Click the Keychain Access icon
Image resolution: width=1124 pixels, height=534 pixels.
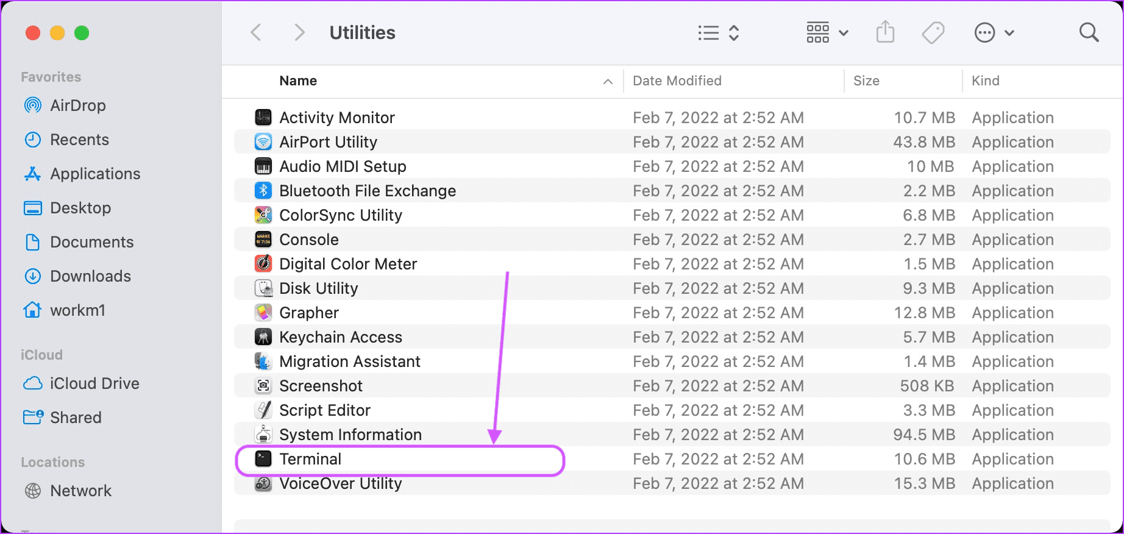point(263,336)
